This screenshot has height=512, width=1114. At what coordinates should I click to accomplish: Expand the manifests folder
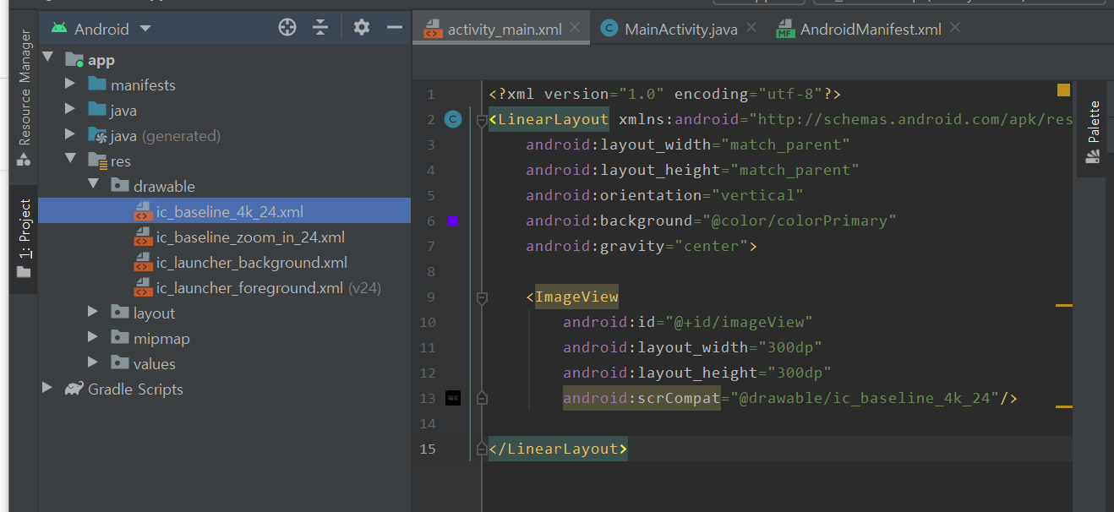click(x=70, y=84)
